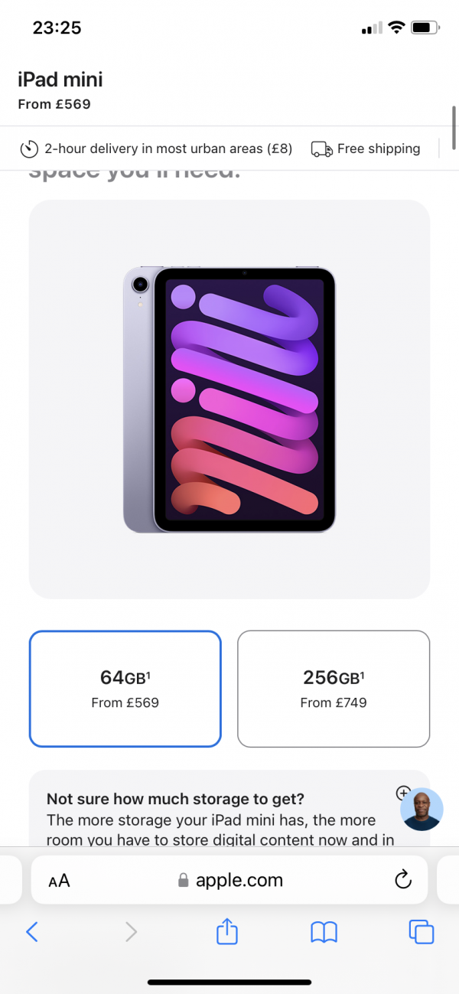Image resolution: width=459 pixels, height=994 pixels.
Task: Open the Safari share sheet icon
Action: [x=227, y=930]
